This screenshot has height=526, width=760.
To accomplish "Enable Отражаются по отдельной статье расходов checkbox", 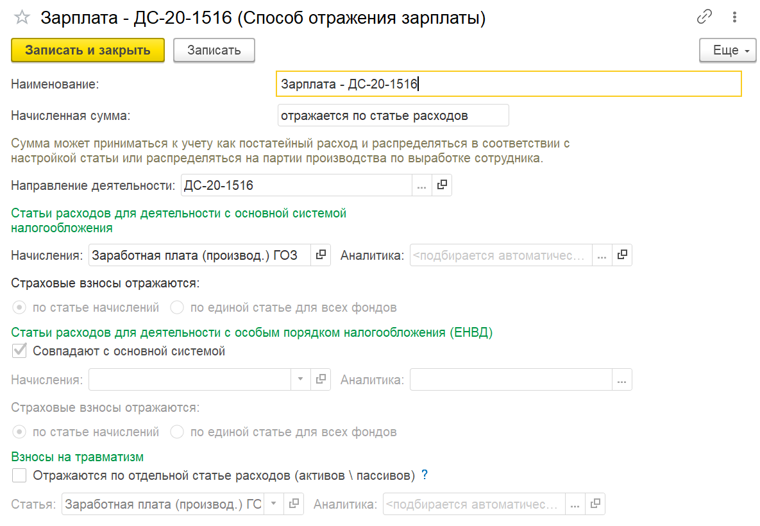I will (x=19, y=475).
